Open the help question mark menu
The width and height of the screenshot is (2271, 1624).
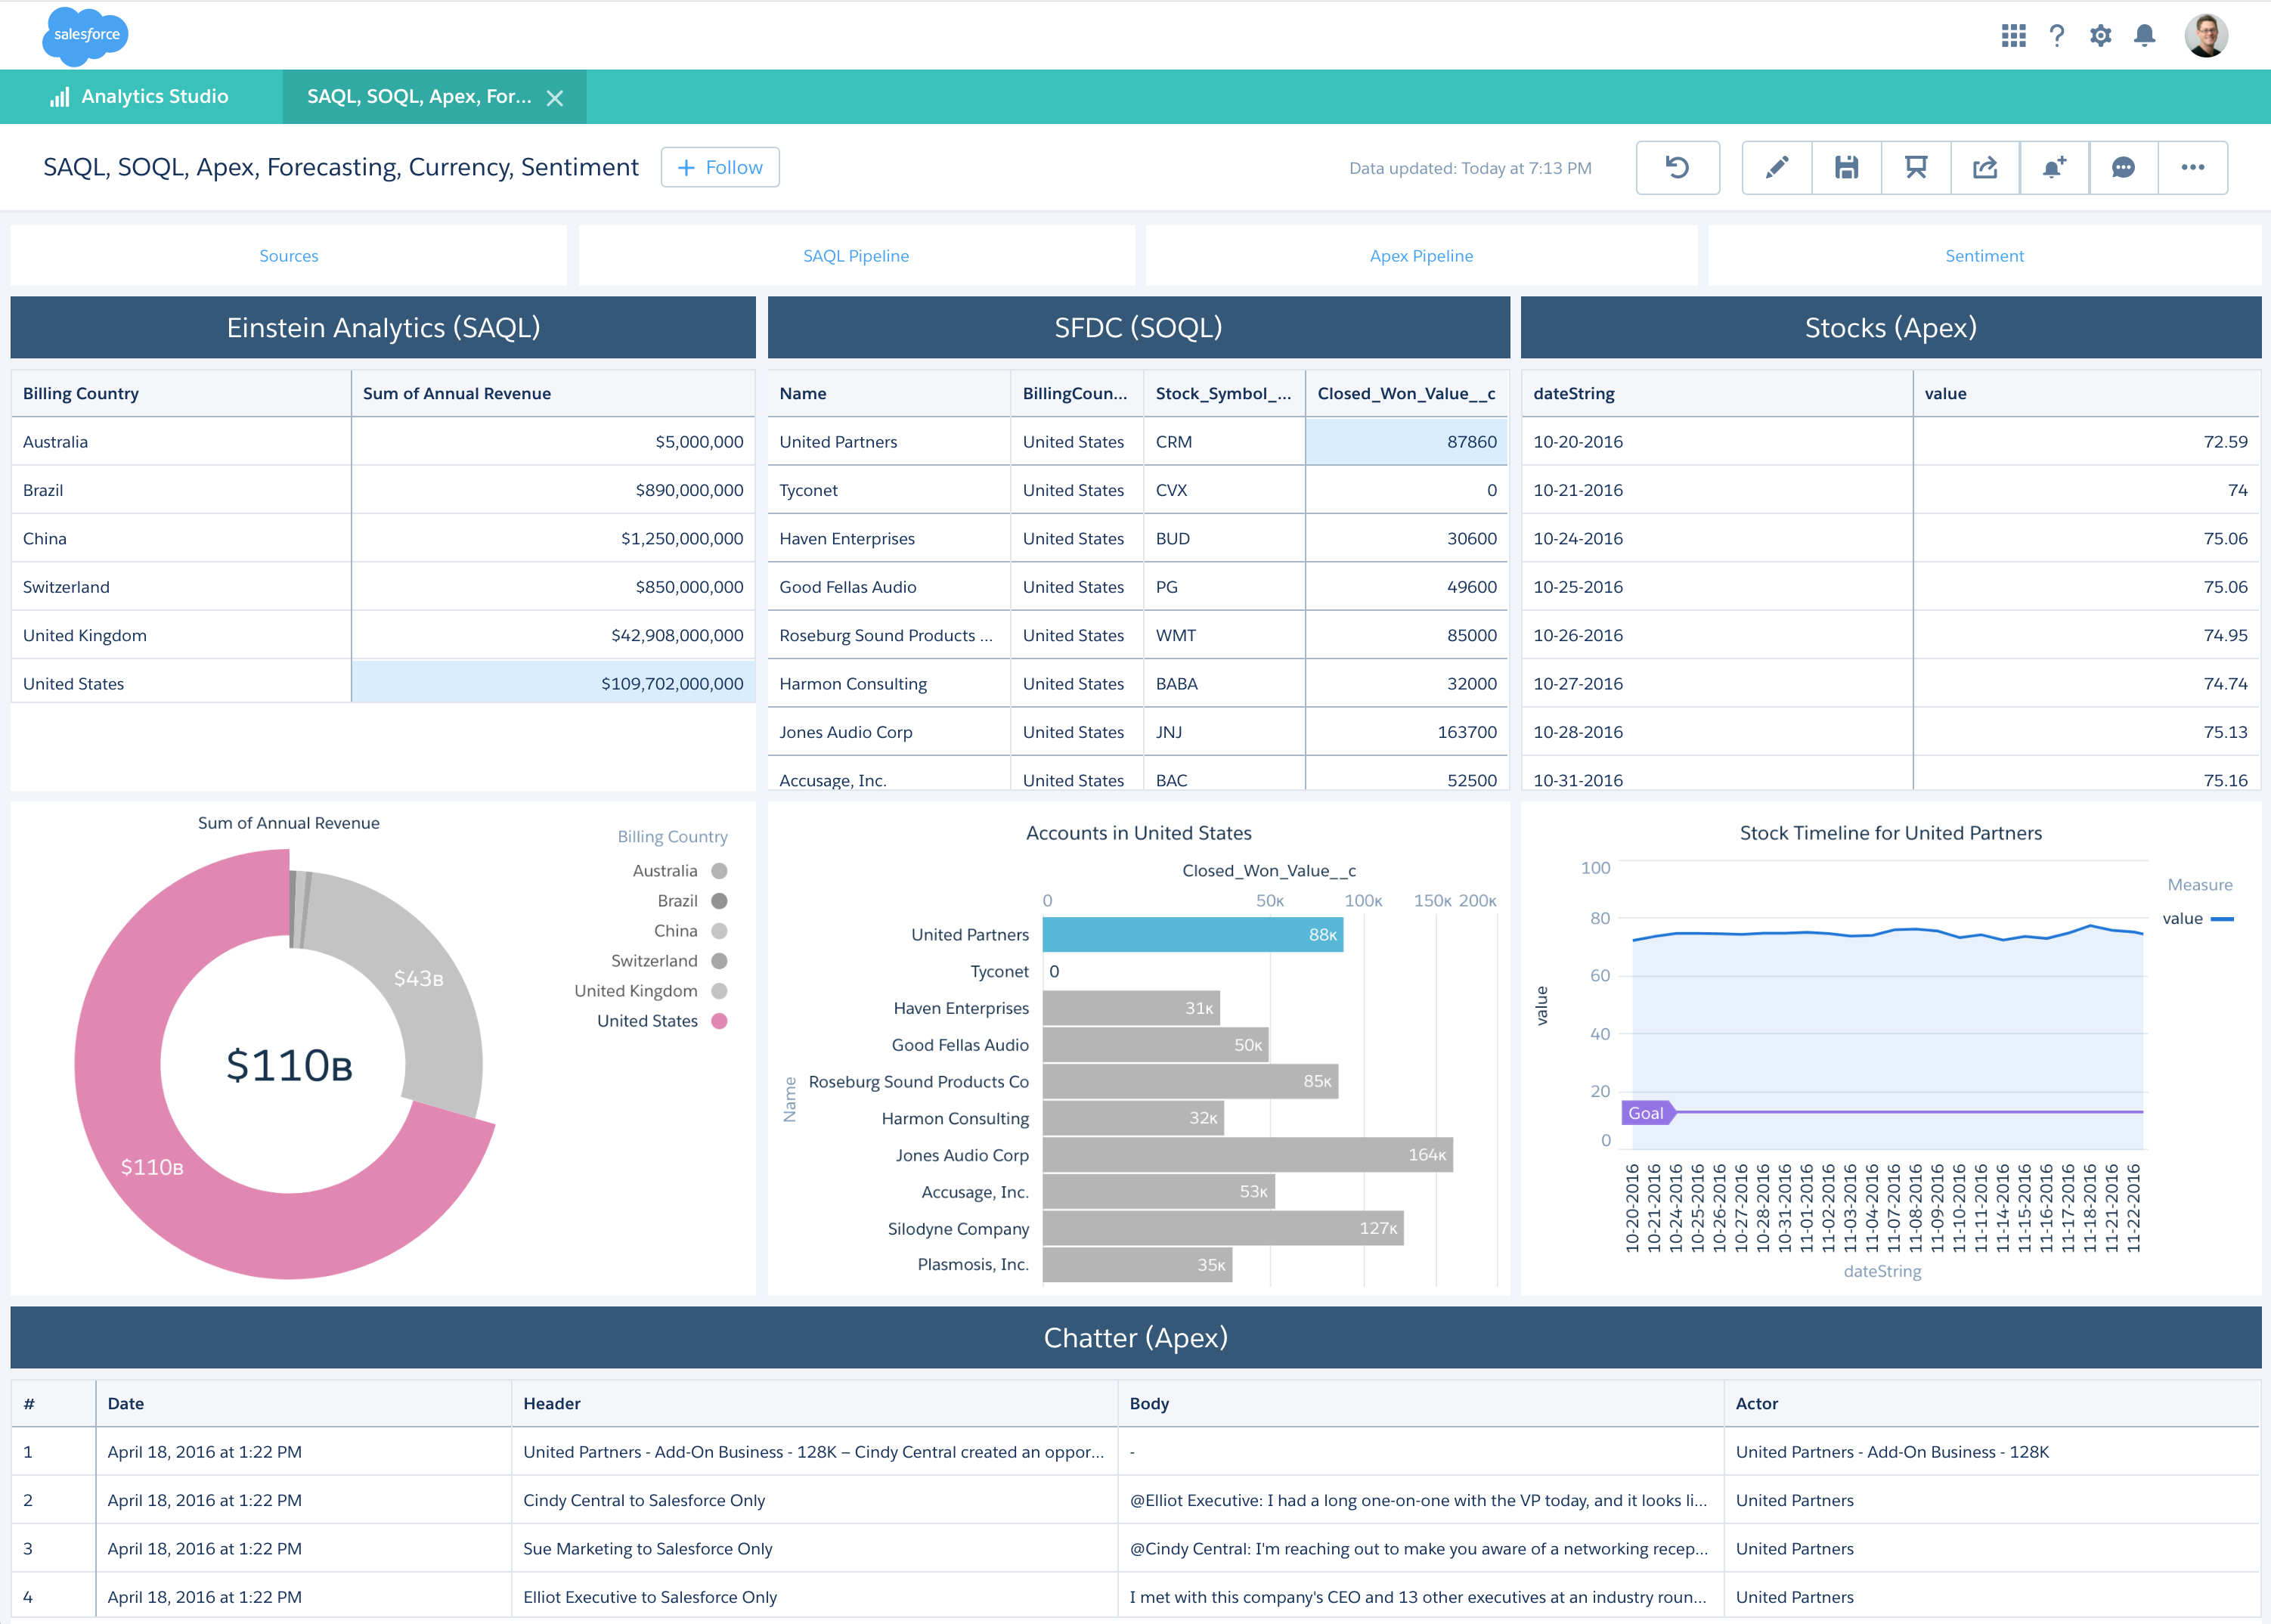(2056, 36)
